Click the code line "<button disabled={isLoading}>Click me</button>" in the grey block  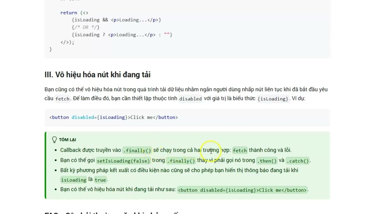pyautogui.click(x=113, y=117)
